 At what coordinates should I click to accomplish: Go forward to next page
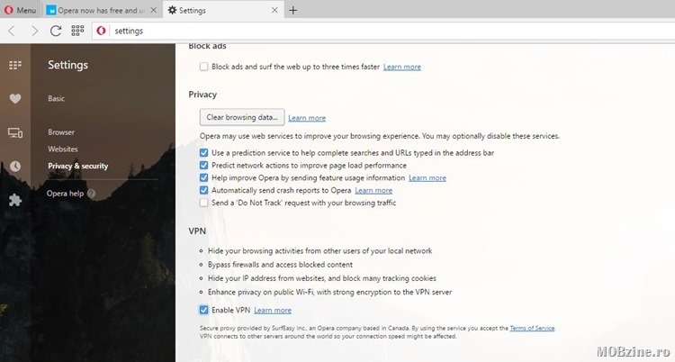[x=34, y=31]
